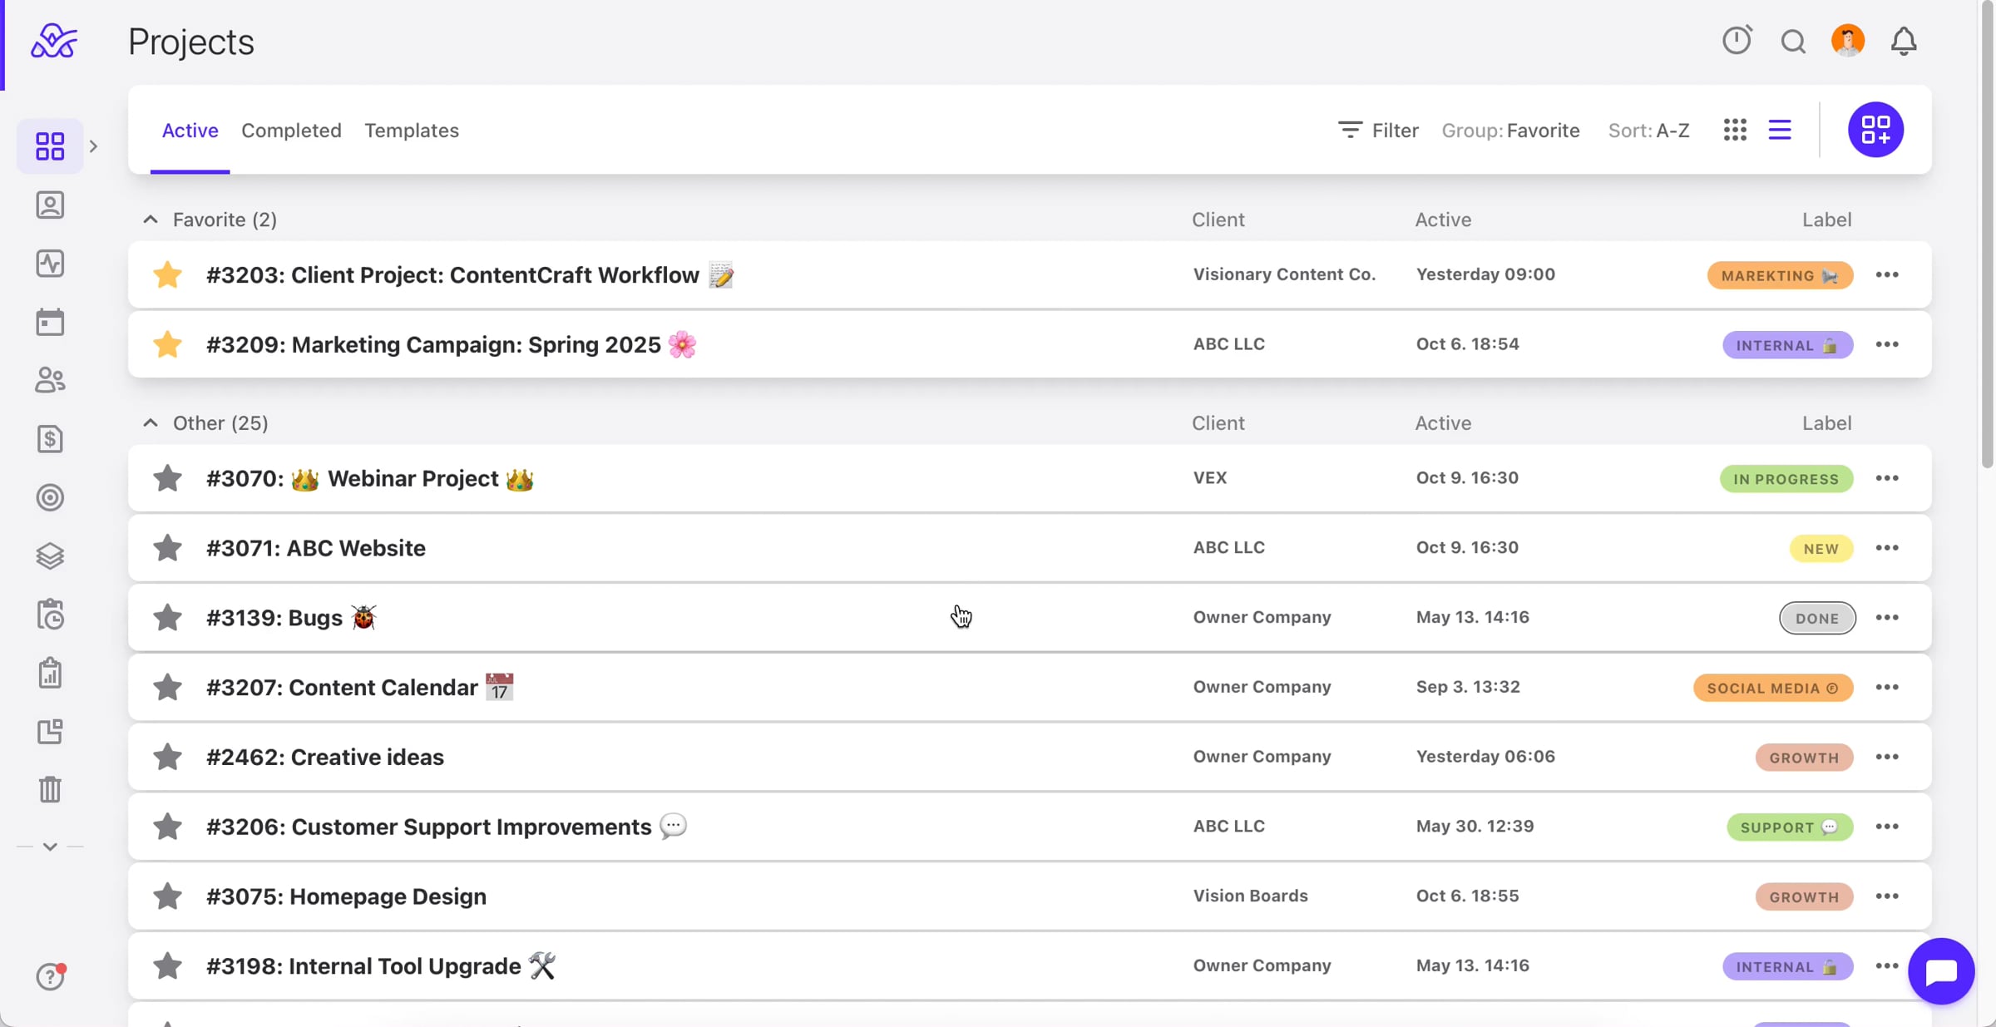Open project #2462: Creative ideas
This screenshot has width=1996, height=1027.
pos(1030,757)
